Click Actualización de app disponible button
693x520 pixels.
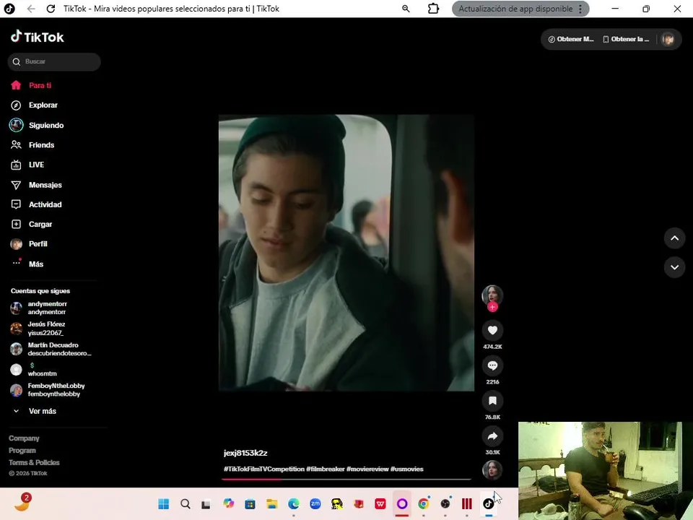click(515, 9)
